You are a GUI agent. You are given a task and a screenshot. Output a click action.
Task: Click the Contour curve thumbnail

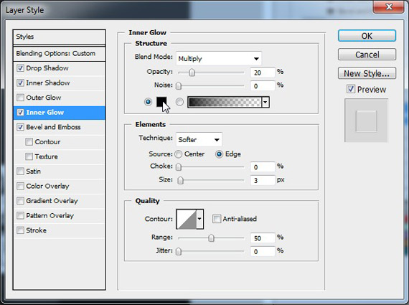(x=187, y=219)
